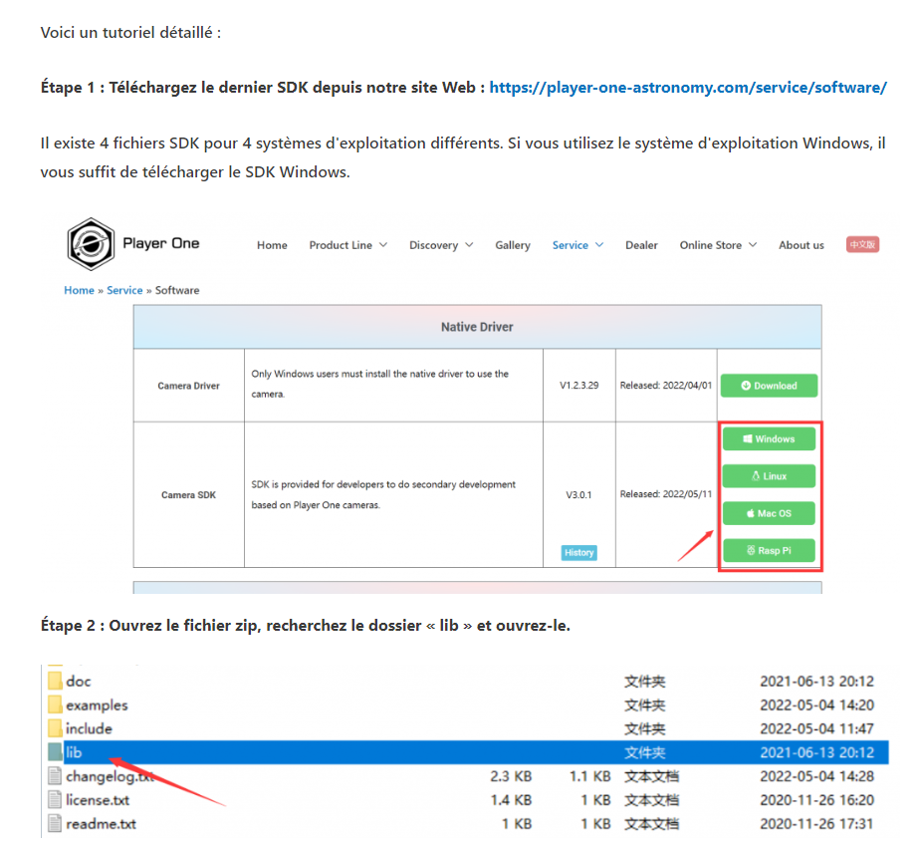918x843 pixels.
Task: Download the Mac OS SDK button
Action: 769,513
